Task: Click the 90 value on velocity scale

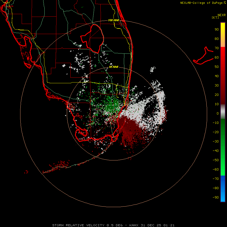Action: click(x=217, y=30)
